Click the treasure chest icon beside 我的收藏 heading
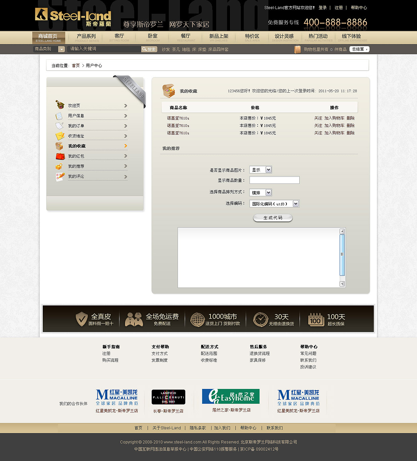417x461 pixels. [169, 91]
